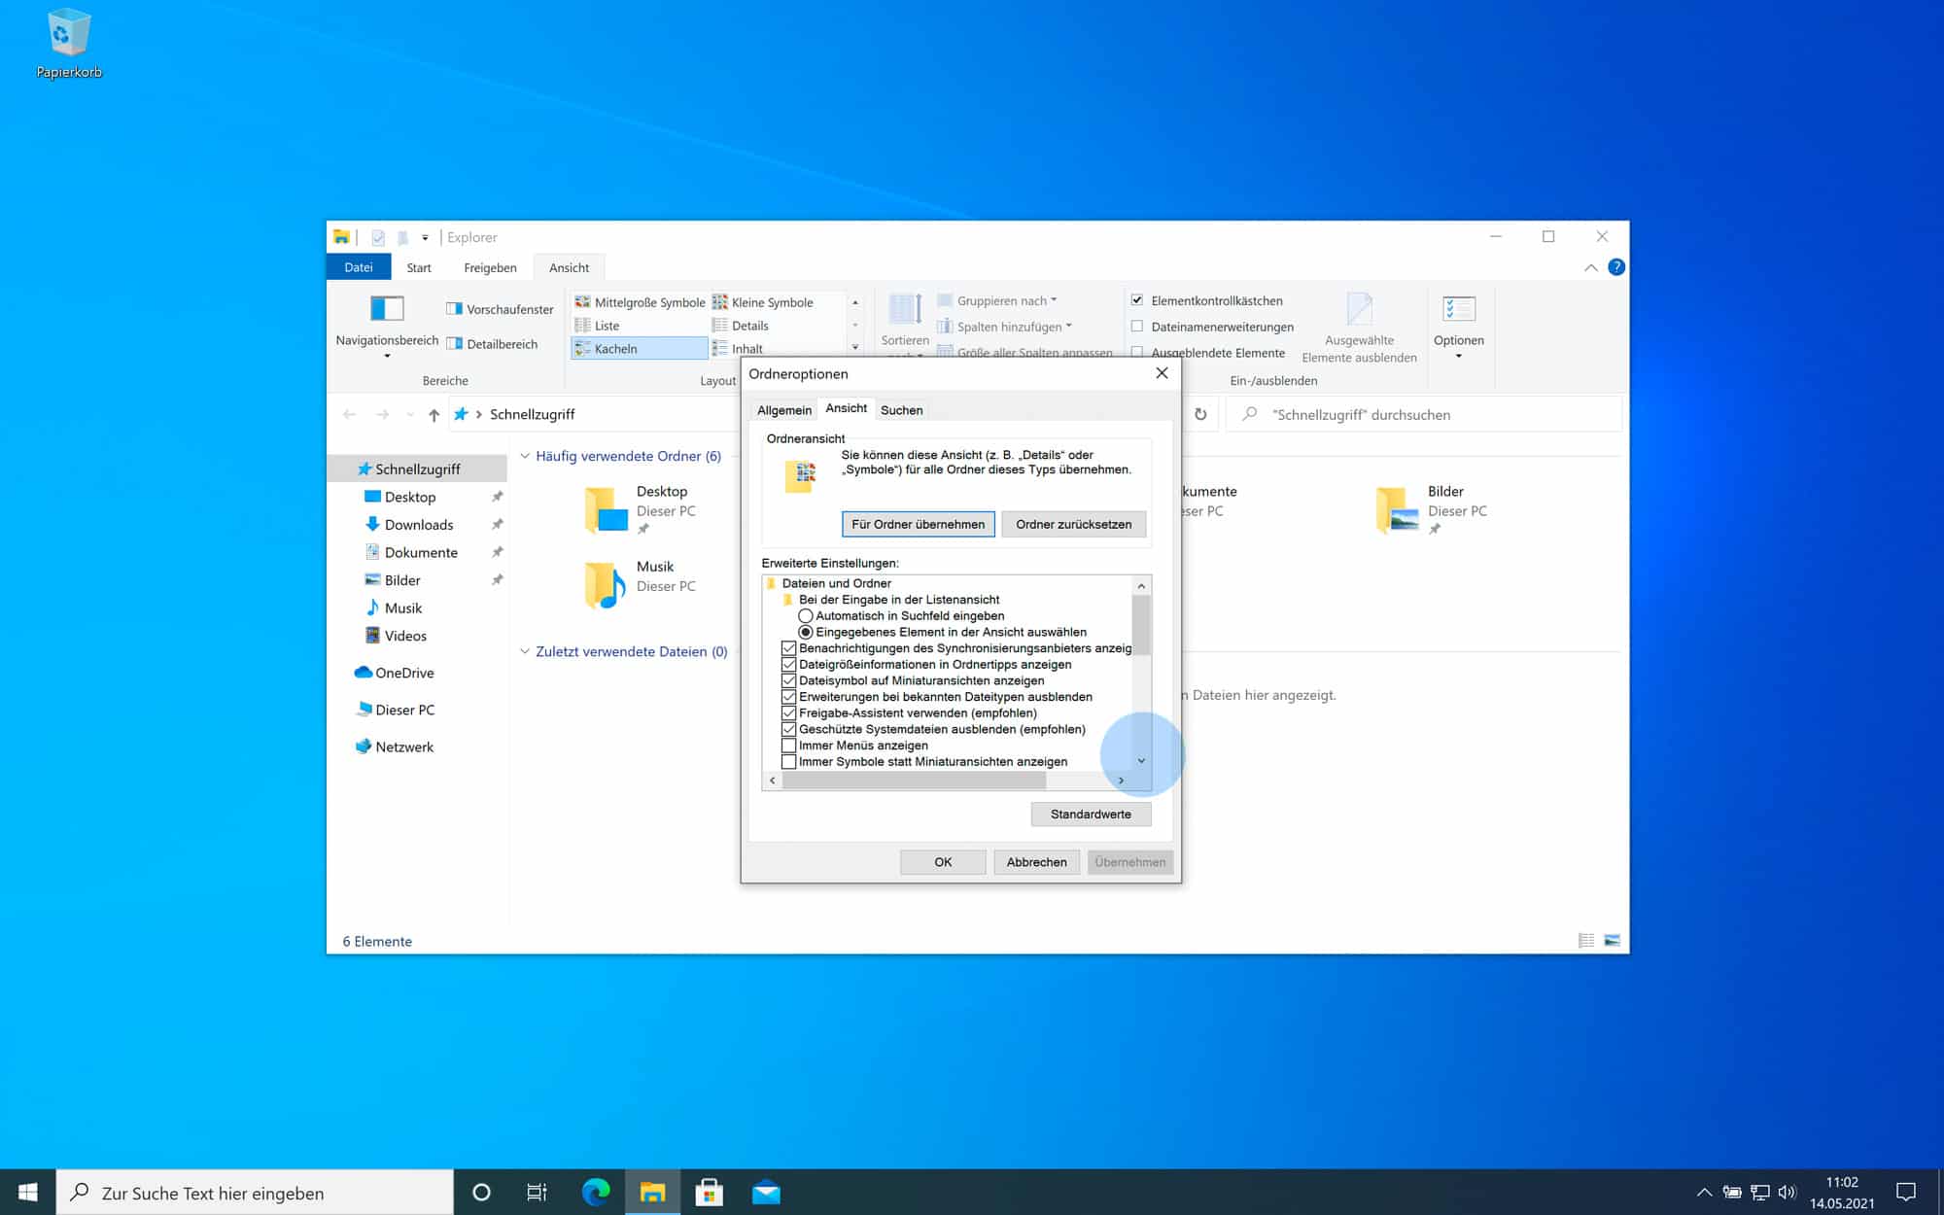Image resolution: width=1944 pixels, height=1215 pixels.
Task: Select Automatisch in Suchfeld eingeben radio button
Action: [806, 616]
